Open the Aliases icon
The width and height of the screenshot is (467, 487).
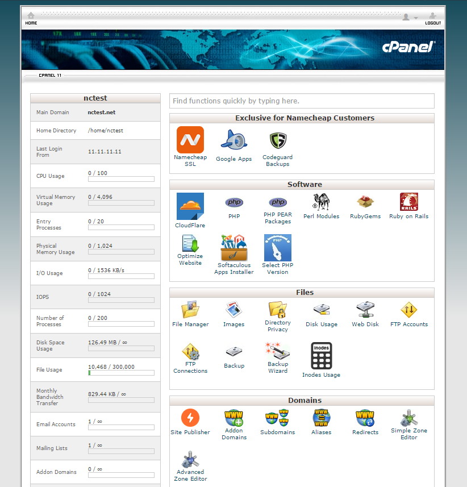[321, 418]
